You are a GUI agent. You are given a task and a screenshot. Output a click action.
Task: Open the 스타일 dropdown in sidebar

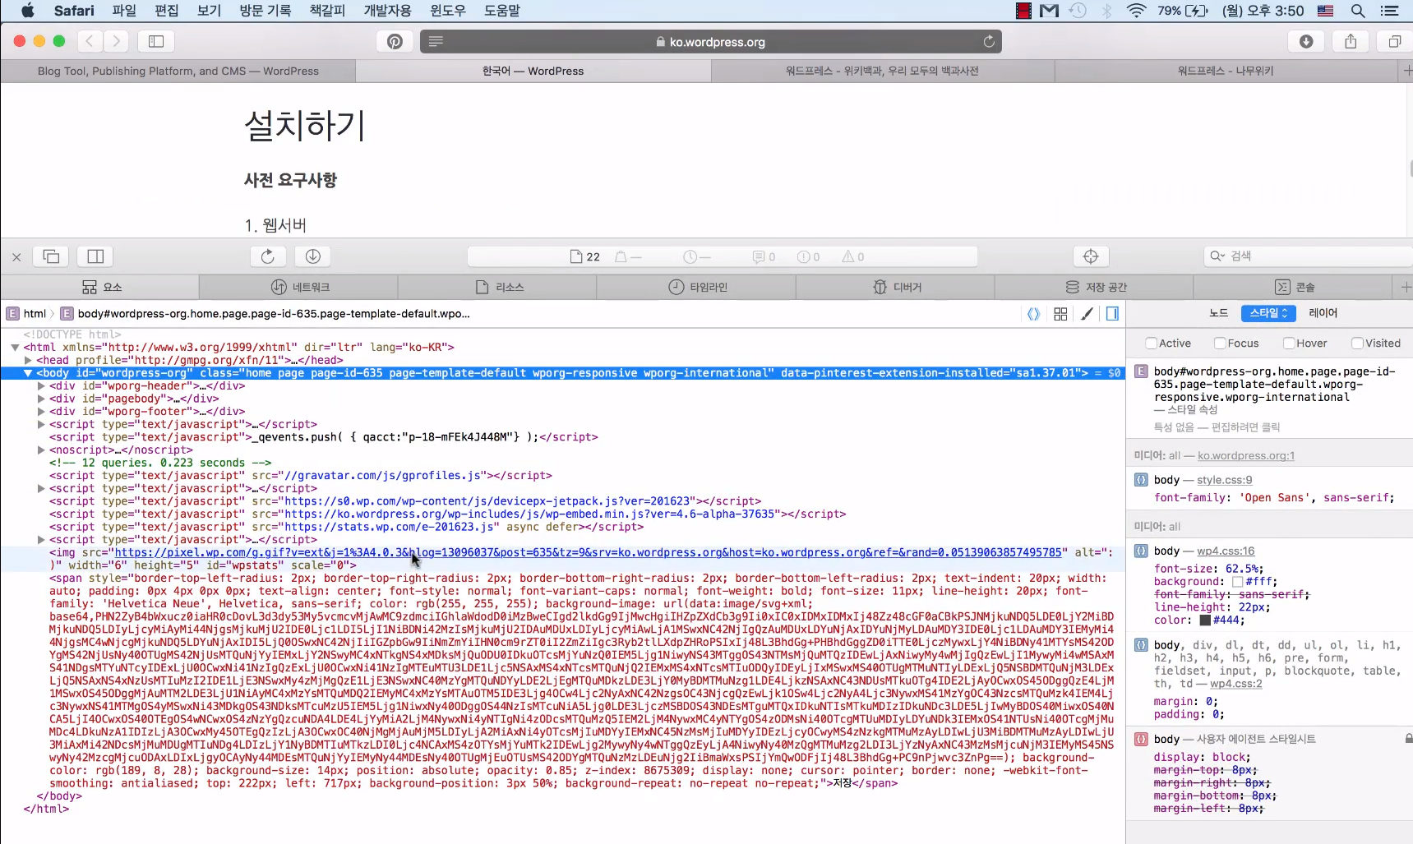tap(1268, 313)
